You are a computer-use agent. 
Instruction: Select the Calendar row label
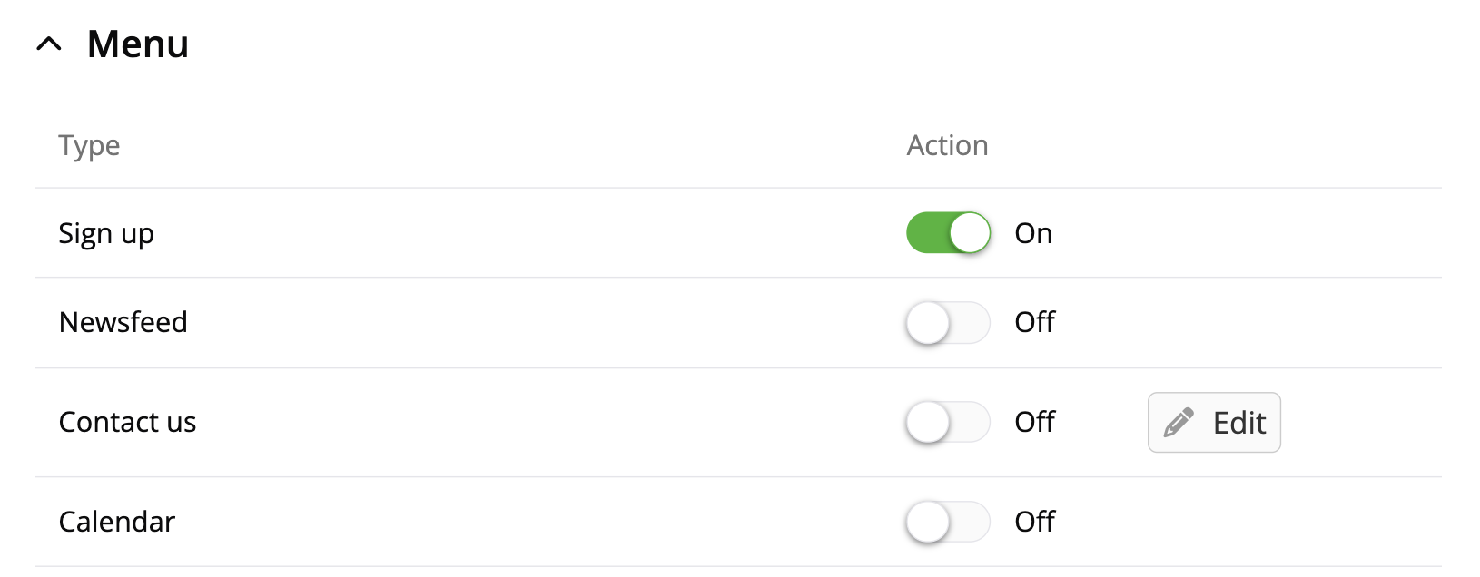pyautogui.click(x=117, y=522)
